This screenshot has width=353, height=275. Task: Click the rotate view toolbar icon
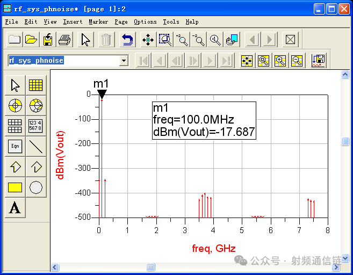pos(232,40)
